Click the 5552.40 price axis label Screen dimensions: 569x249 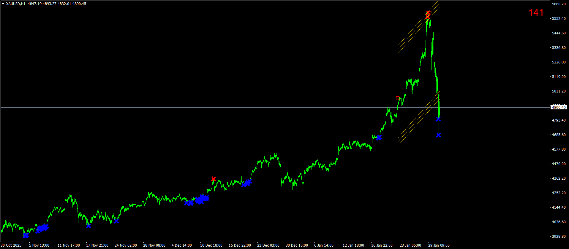coord(559,18)
